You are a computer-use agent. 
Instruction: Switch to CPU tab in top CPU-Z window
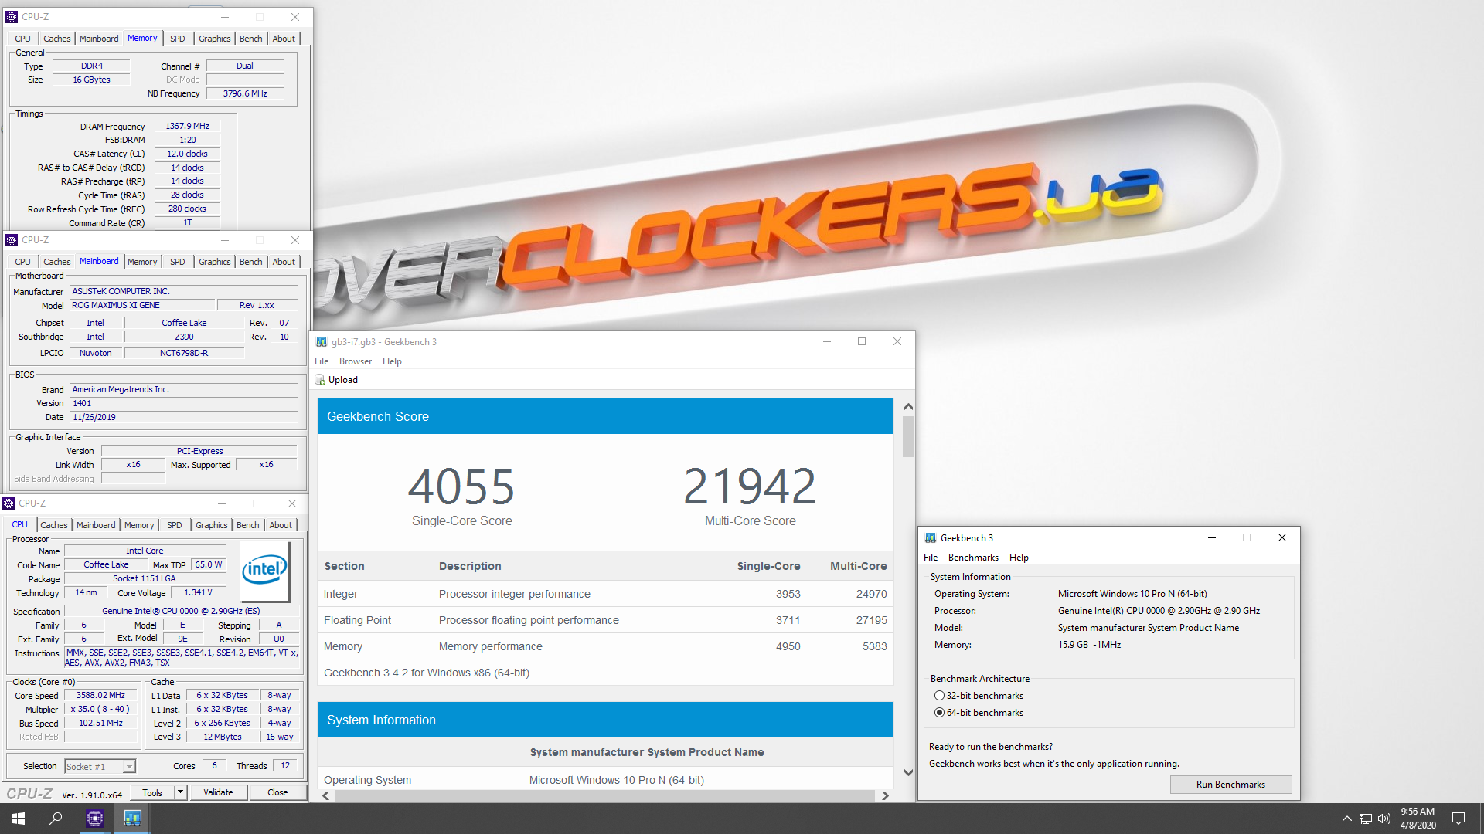(23, 39)
